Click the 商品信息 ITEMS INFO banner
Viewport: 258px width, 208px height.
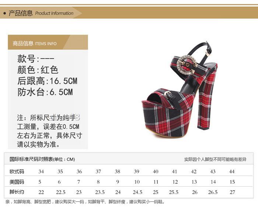pos(48,42)
